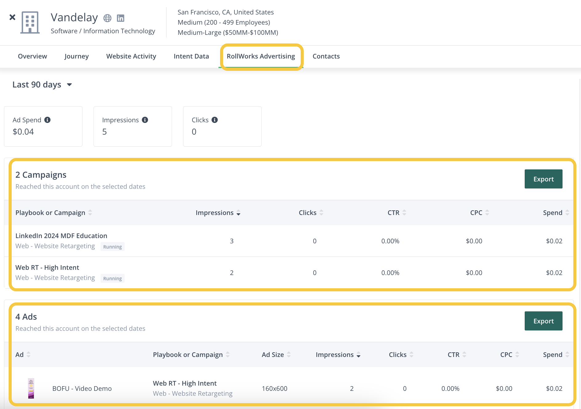The width and height of the screenshot is (581, 409).
Task: Open Web RT - High Intent link in ads table
Action: point(185,383)
